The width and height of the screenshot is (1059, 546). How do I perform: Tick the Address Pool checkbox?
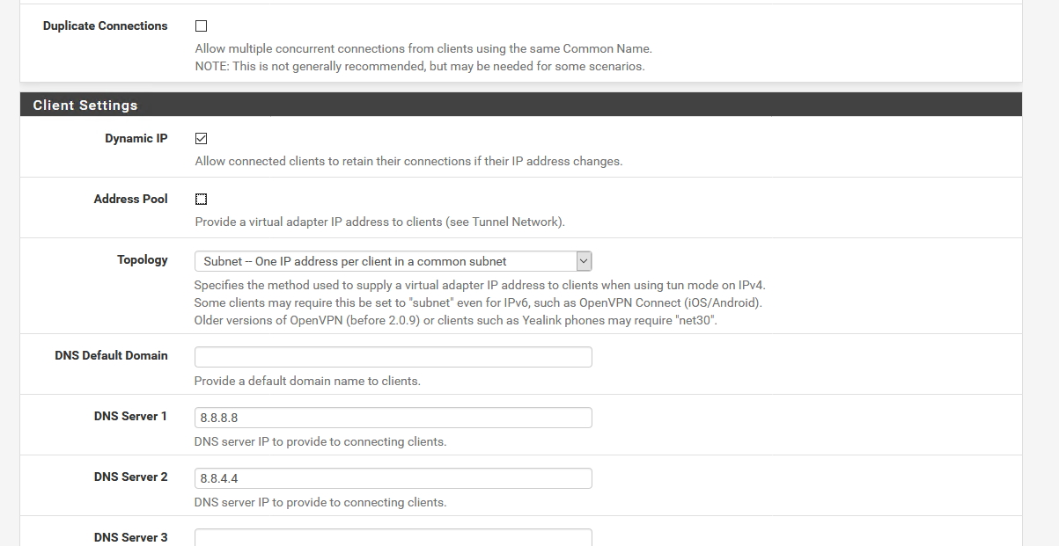(201, 200)
